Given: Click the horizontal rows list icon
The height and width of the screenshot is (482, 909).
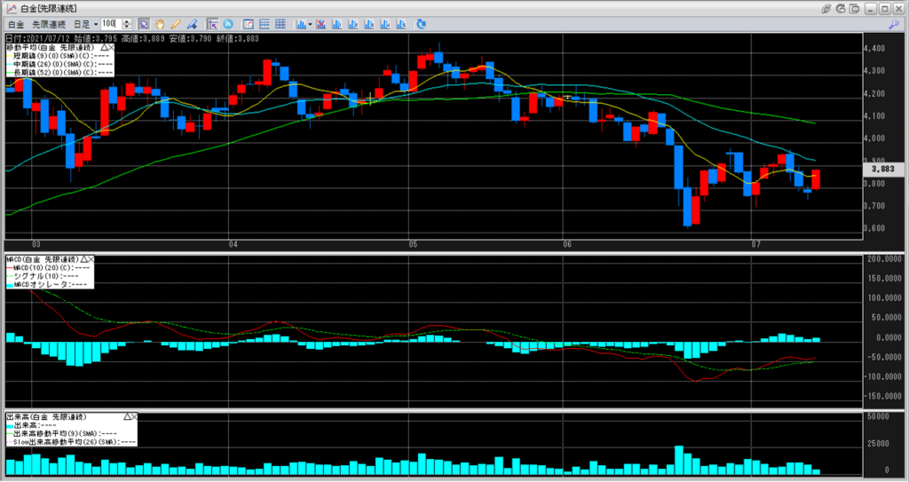Looking at the screenshot, I should 265,24.
